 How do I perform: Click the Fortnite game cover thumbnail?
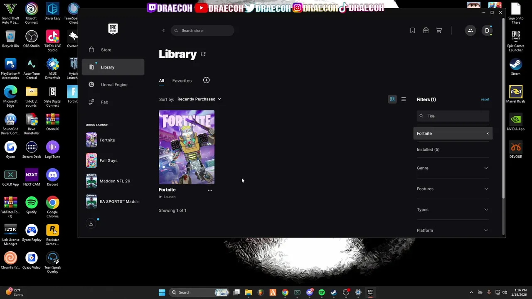tap(187, 147)
